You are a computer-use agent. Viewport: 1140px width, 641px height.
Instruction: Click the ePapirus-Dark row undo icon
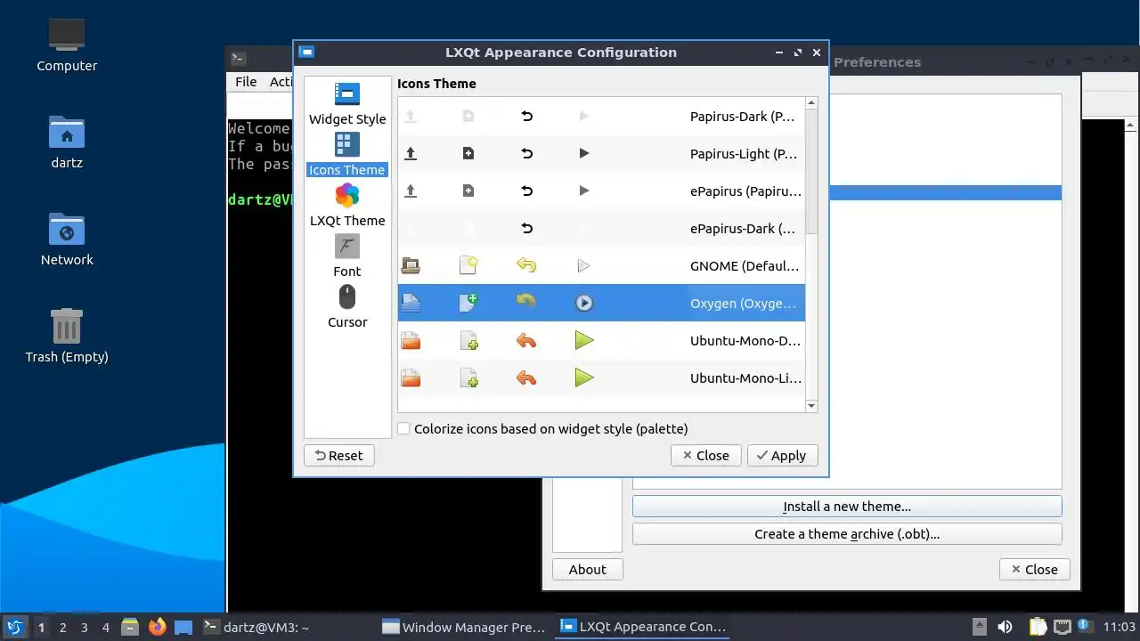526,228
